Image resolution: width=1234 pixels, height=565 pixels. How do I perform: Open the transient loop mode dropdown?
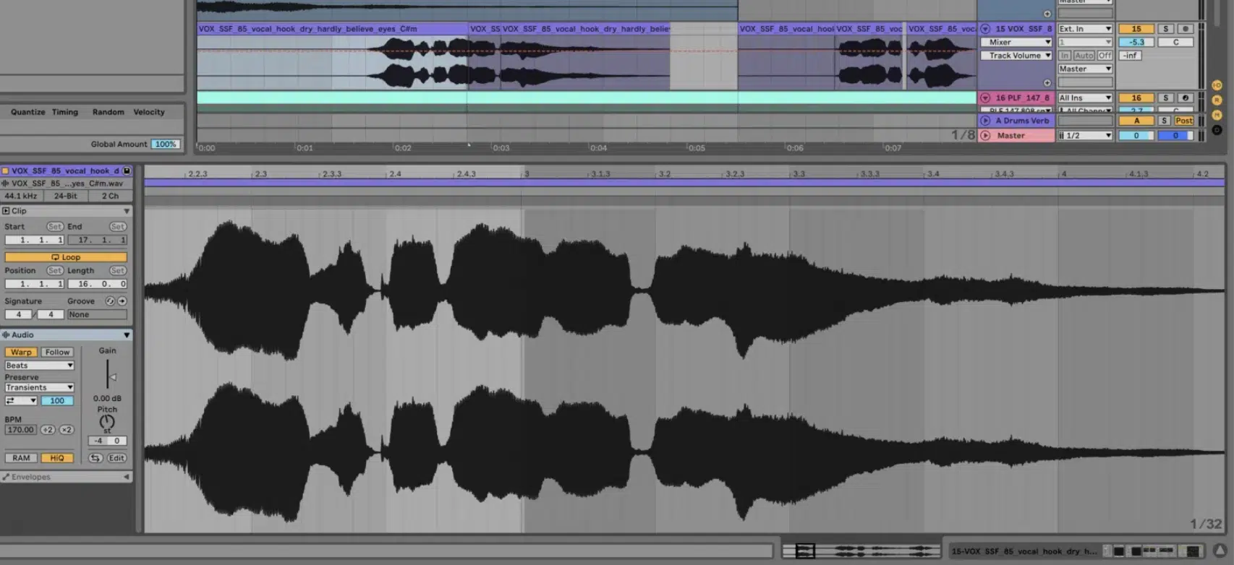[21, 401]
